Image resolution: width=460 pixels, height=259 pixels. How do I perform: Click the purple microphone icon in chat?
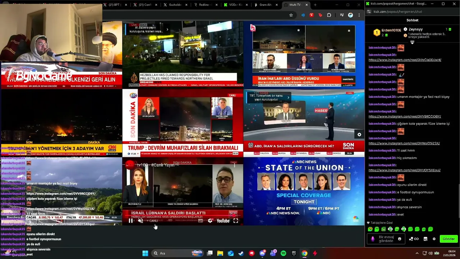372,239
